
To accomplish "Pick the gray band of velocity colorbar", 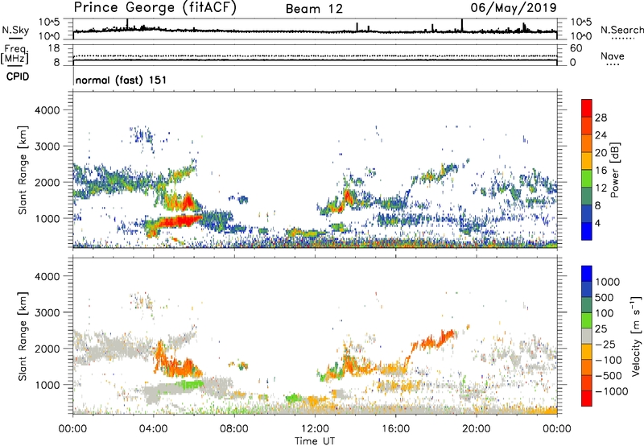I will pos(587,337).
